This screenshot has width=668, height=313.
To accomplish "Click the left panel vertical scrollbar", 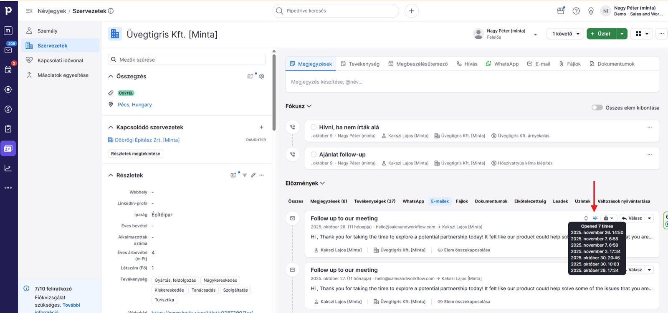I will pos(274,92).
